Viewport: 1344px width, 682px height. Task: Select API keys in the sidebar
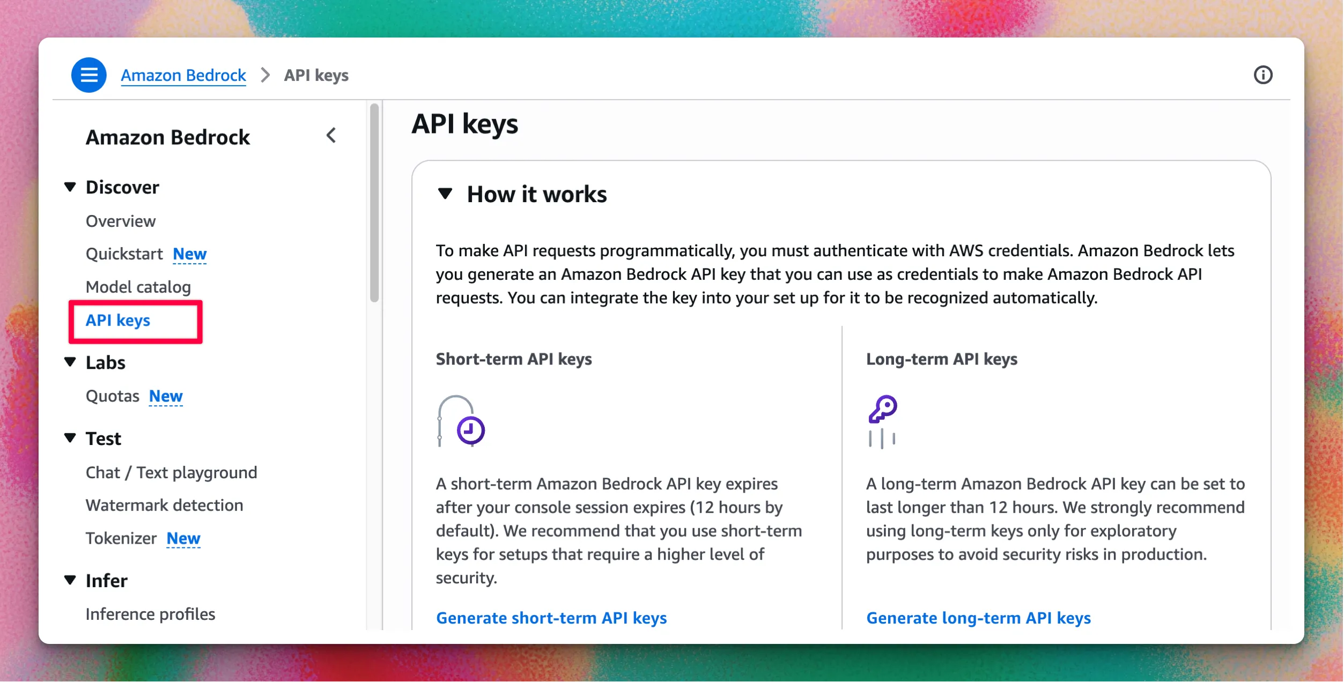coord(118,320)
